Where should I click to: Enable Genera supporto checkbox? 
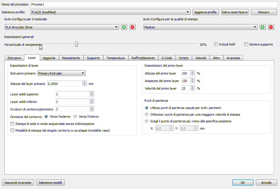pyautogui.click(x=246, y=44)
